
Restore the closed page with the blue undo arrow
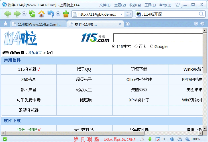pos(51,14)
